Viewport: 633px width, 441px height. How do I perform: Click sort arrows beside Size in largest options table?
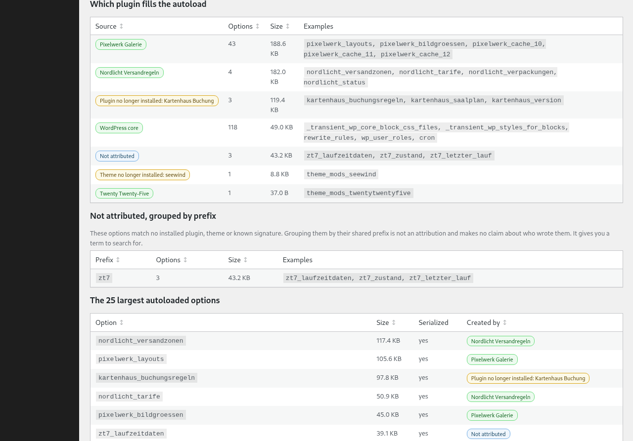tap(394, 322)
